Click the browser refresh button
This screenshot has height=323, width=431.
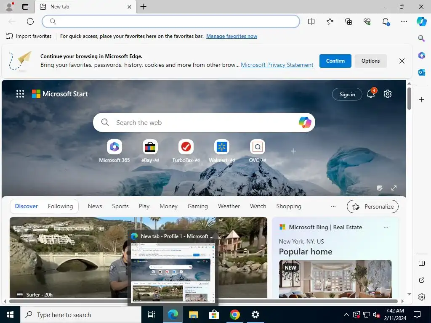tap(30, 21)
